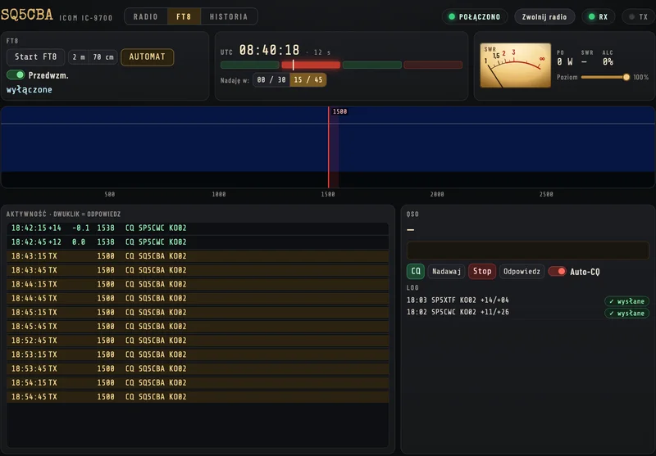Screen dimensions: 656x456
Task: Select the 18:42:45 CQ SP5CWC row
Action: 198,242
